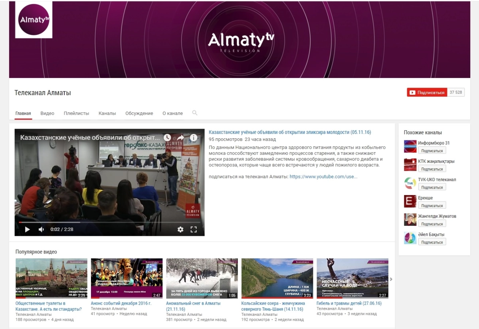479x329 pixels.
Task: Subscribe to Информбюро 31
Action: [432, 151]
